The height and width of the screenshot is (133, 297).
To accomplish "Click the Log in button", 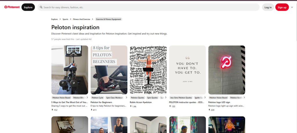I will [268, 7].
